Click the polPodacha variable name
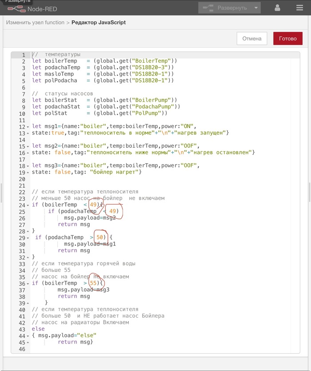Screen dimensions: 311x371 coord(61,81)
